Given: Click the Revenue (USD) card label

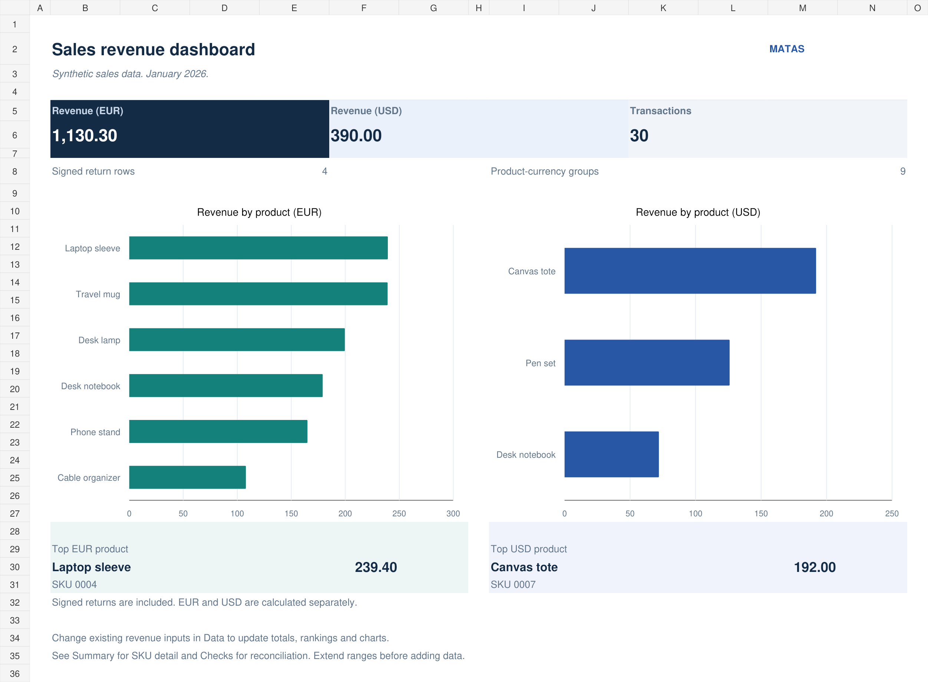Looking at the screenshot, I should [366, 110].
